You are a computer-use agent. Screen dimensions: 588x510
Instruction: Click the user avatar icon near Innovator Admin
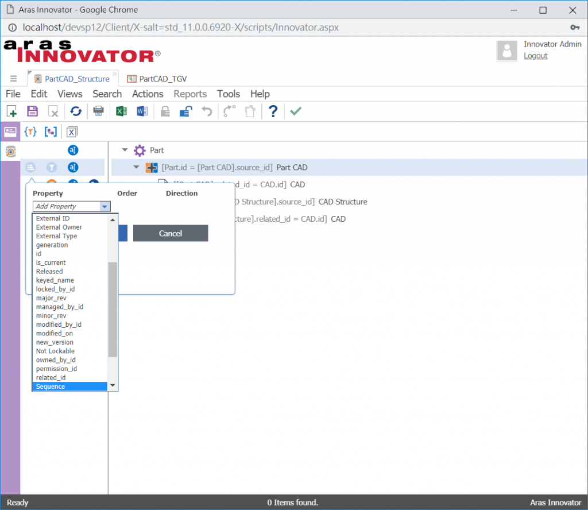click(x=506, y=51)
